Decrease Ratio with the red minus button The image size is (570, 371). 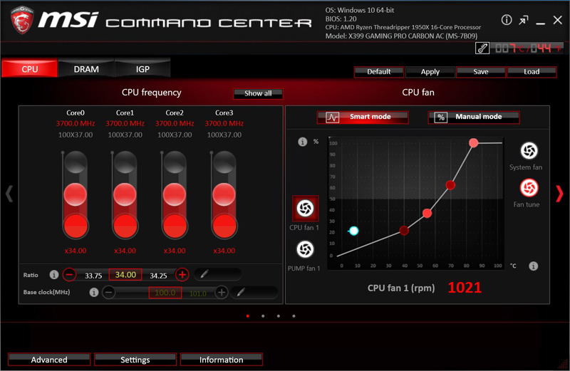point(69,274)
